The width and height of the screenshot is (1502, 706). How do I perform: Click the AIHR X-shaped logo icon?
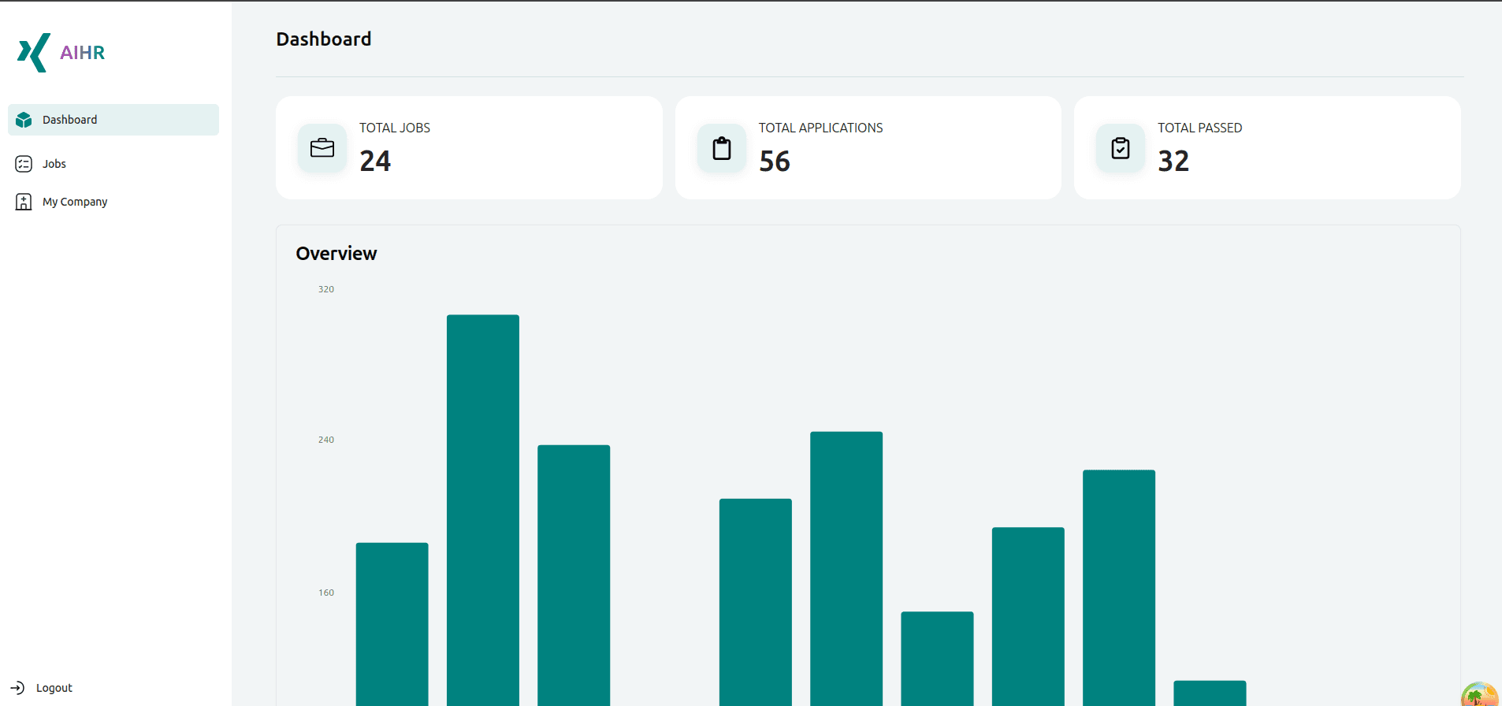(34, 53)
